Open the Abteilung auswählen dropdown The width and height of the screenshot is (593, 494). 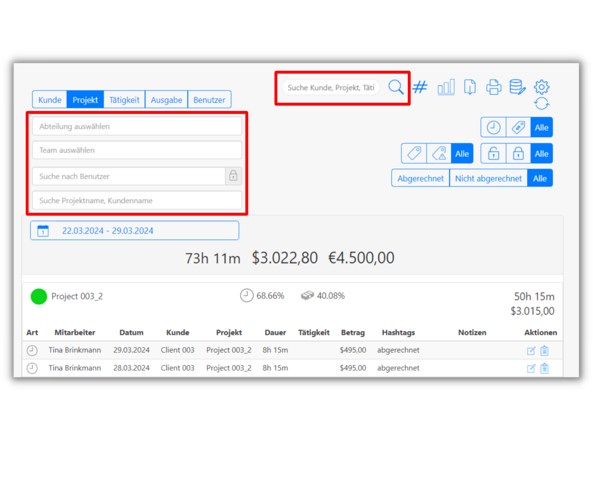tap(137, 126)
